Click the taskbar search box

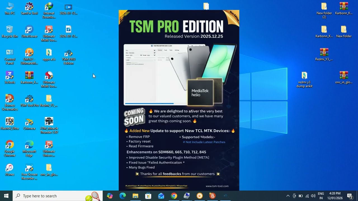point(58,196)
